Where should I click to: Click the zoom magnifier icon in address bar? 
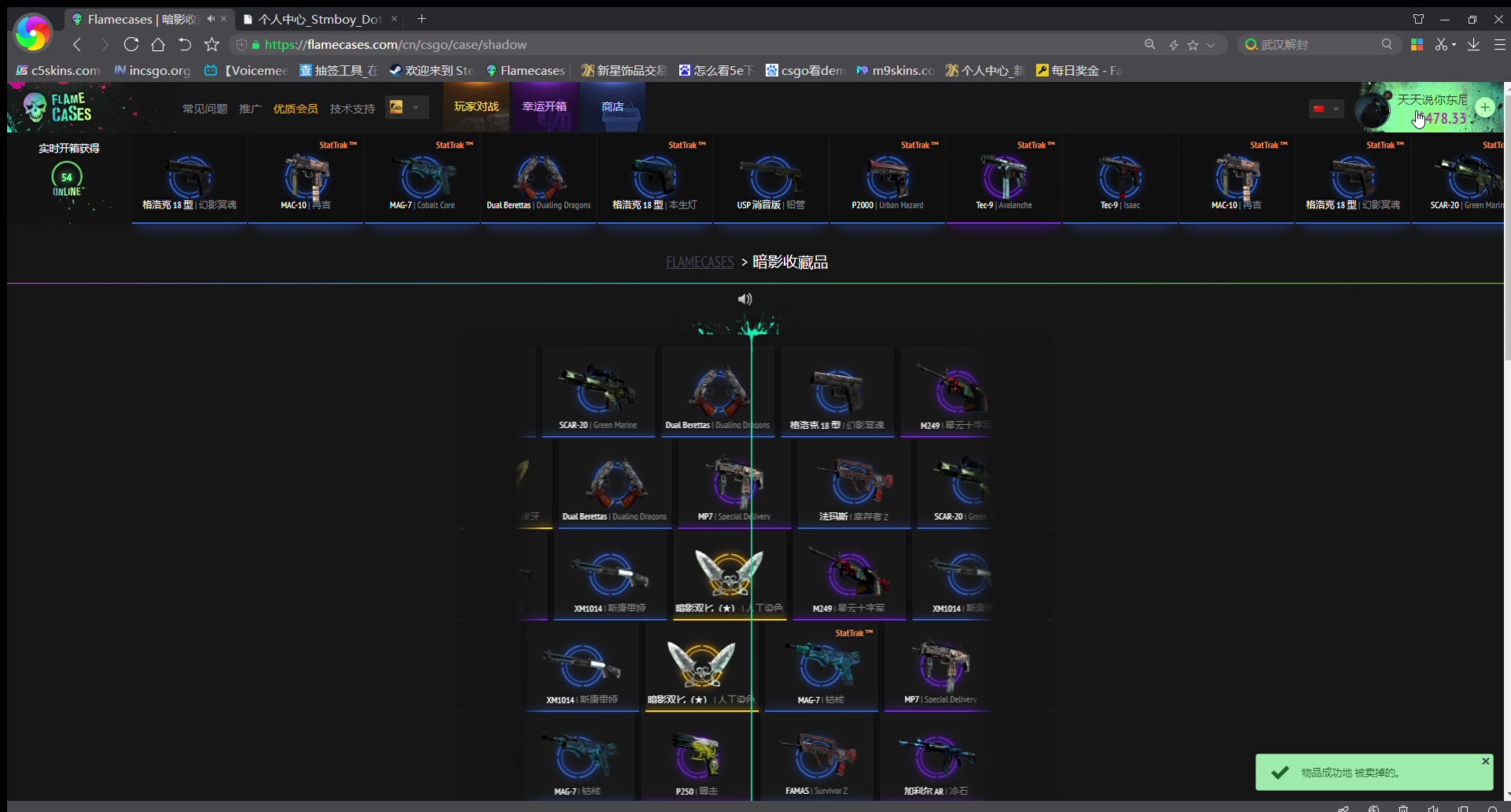click(1150, 45)
